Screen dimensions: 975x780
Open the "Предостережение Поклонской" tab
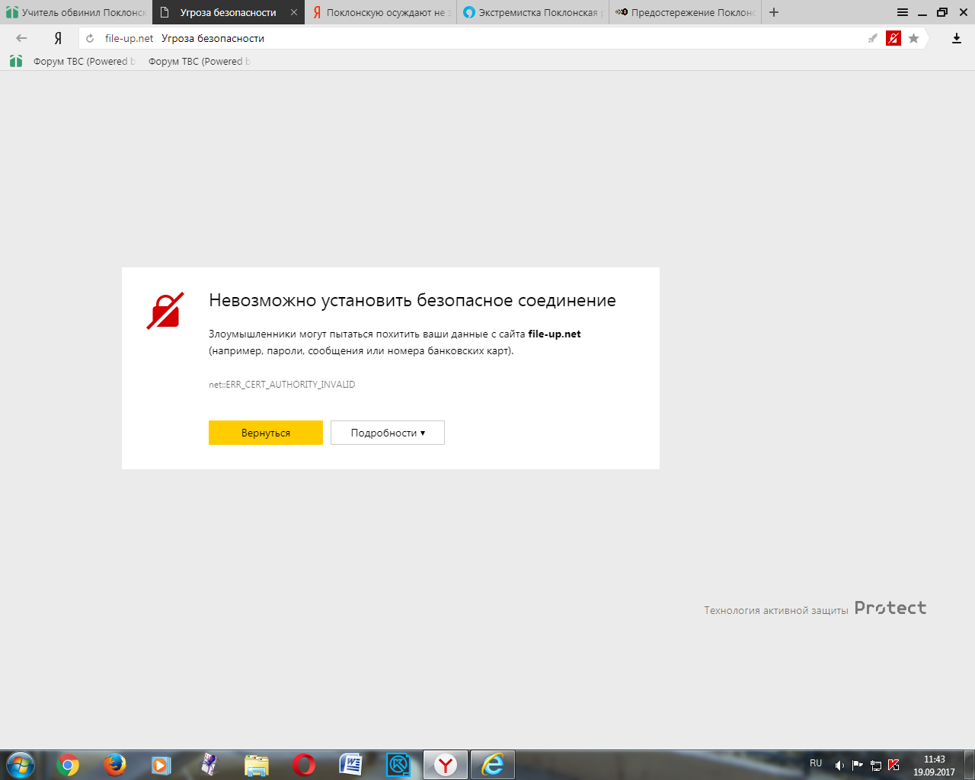(686, 12)
